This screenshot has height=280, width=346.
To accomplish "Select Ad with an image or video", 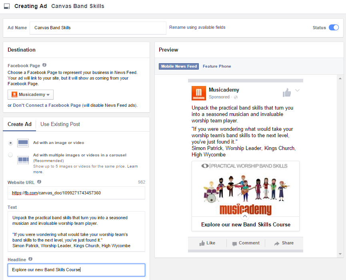I will tap(10, 143).
